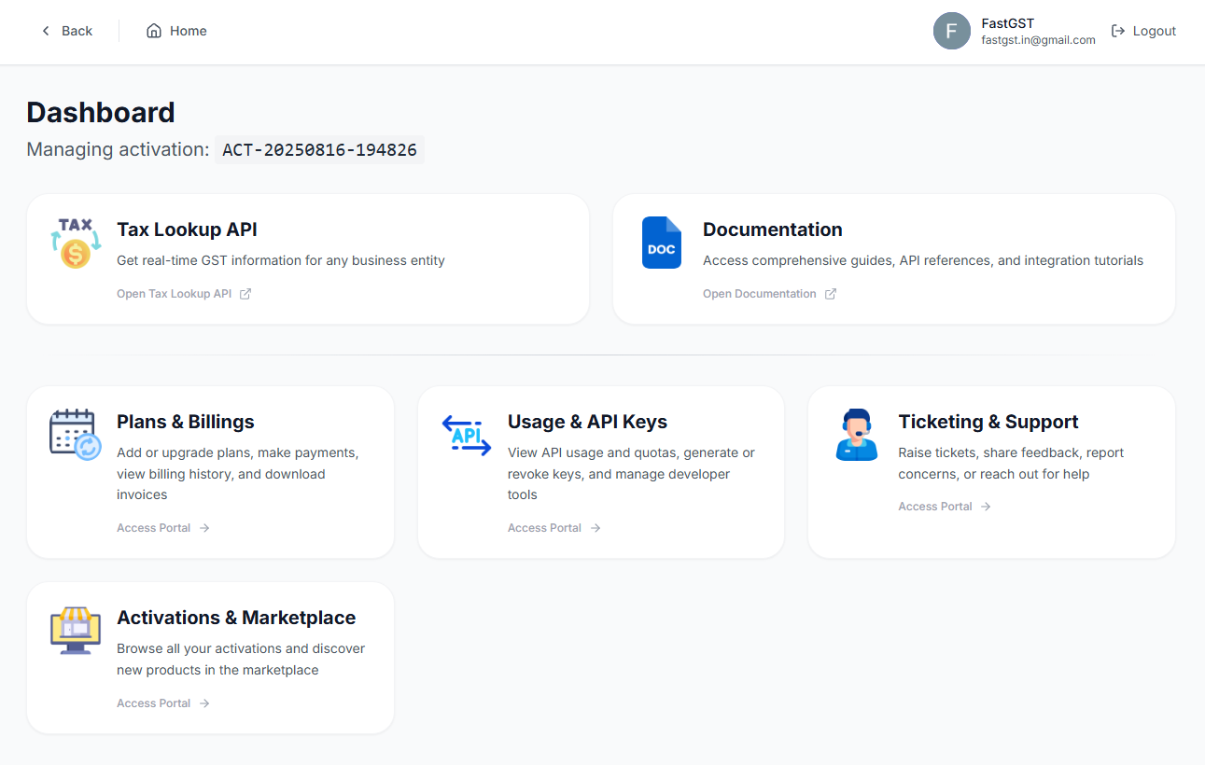Access Portal for Ticketing & Support
The width and height of the screenshot is (1205, 765).
[945, 507]
